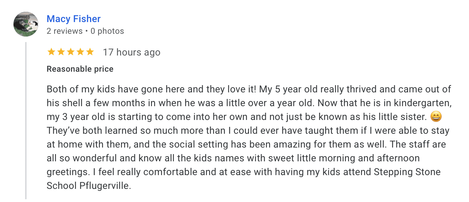Image resolution: width=469 pixels, height=202 pixels.
Task: Click the fourth gold rating star
Action: point(80,52)
